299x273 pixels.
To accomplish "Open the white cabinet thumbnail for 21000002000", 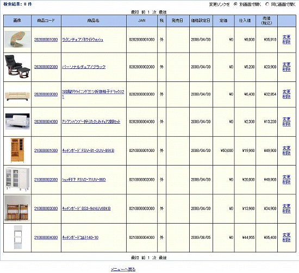I will [17, 179].
